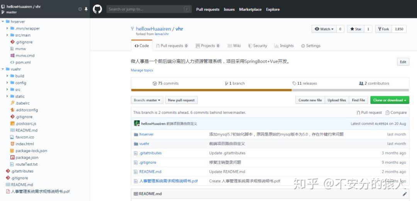Collapse the hrserver folder in tree
This screenshot has width=417, height=201.
coord(3,22)
